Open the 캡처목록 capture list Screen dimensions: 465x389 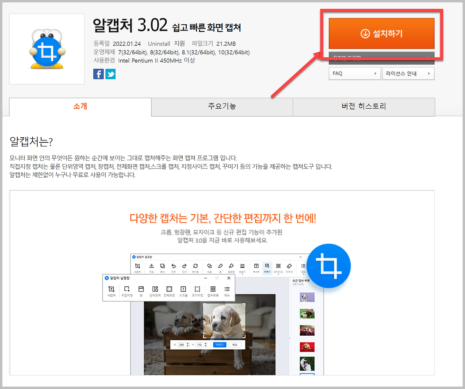213,291
